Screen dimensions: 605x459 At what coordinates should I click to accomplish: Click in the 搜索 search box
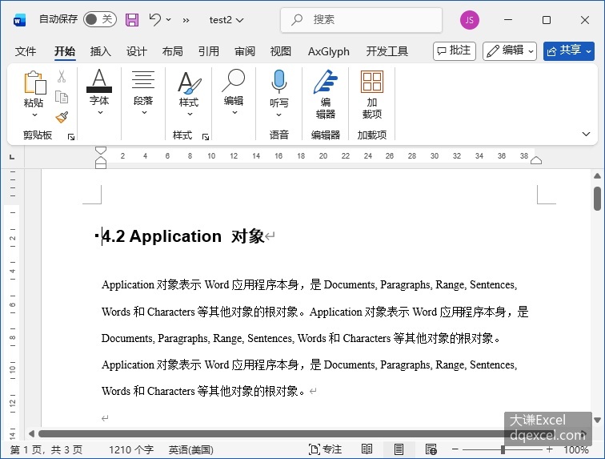coord(361,20)
